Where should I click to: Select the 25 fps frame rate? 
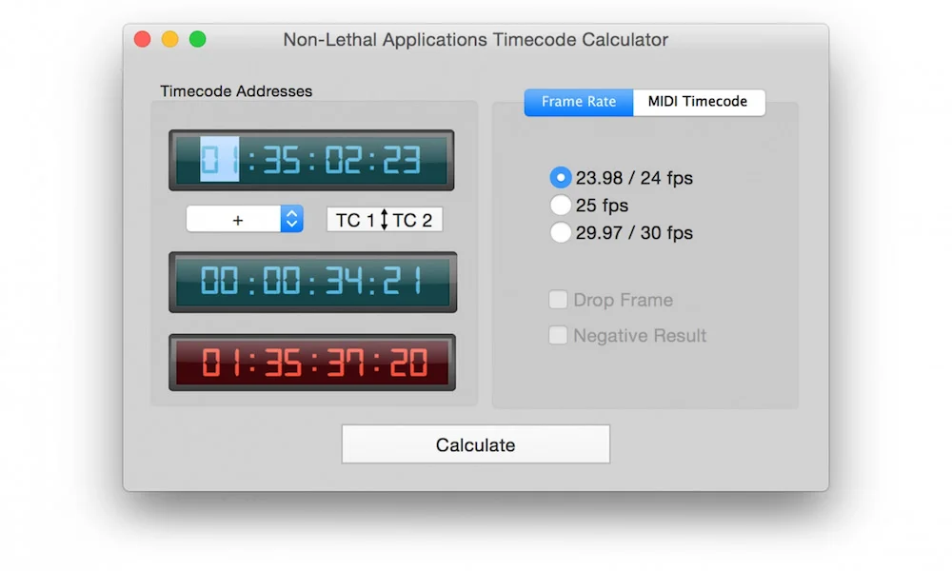561,206
